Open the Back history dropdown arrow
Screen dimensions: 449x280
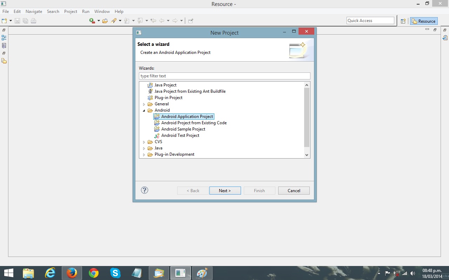coord(168,21)
